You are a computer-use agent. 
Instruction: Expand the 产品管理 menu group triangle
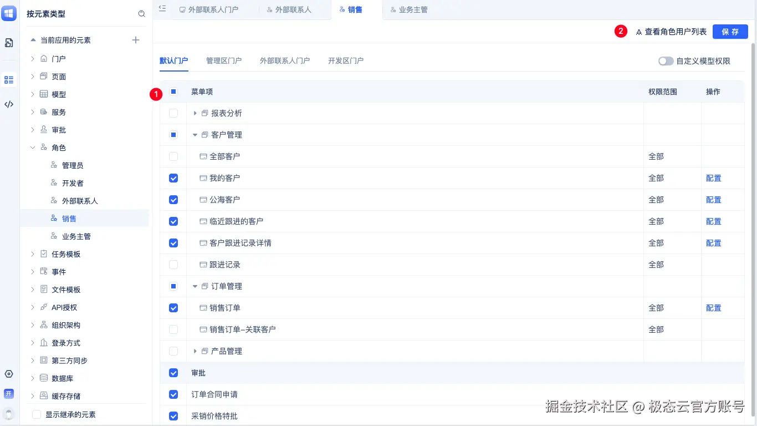point(195,351)
